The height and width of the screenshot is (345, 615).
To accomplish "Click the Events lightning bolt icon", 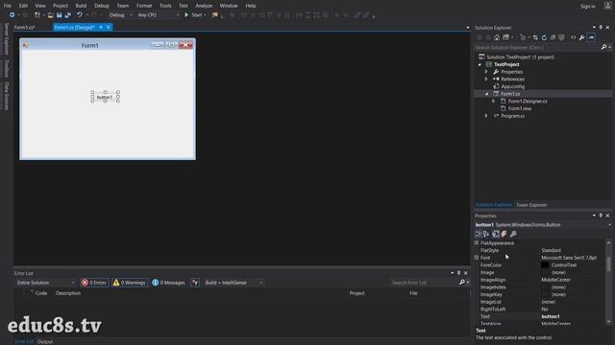I will (504, 234).
